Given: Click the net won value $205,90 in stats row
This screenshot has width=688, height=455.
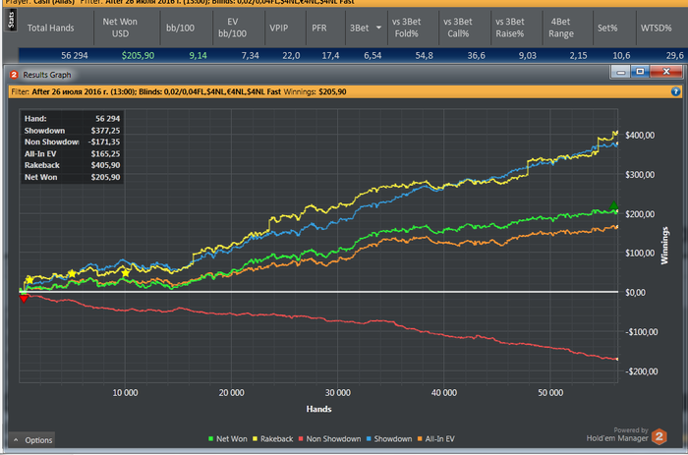Looking at the screenshot, I should click(x=138, y=56).
